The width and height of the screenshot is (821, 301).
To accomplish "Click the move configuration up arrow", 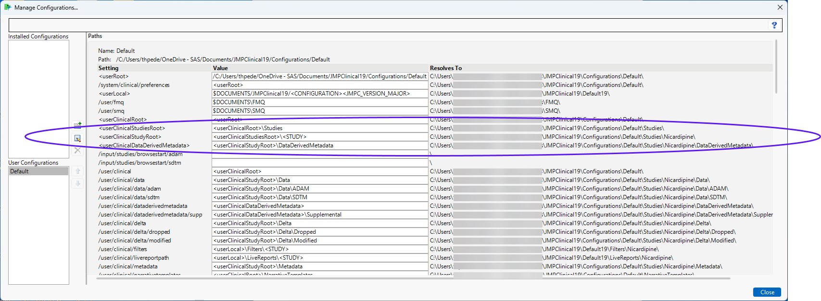I will (77, 171).
